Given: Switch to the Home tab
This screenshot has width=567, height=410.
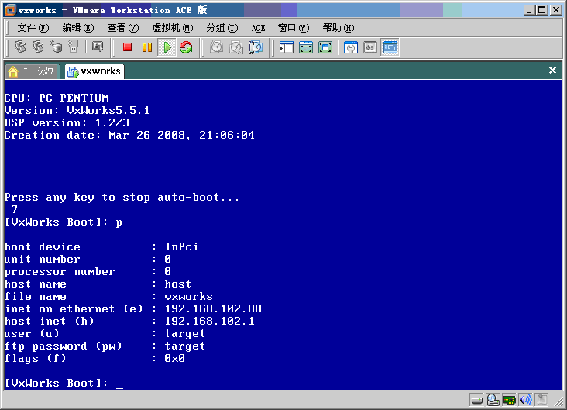Looking at the screenshot, I should point(32,71).
